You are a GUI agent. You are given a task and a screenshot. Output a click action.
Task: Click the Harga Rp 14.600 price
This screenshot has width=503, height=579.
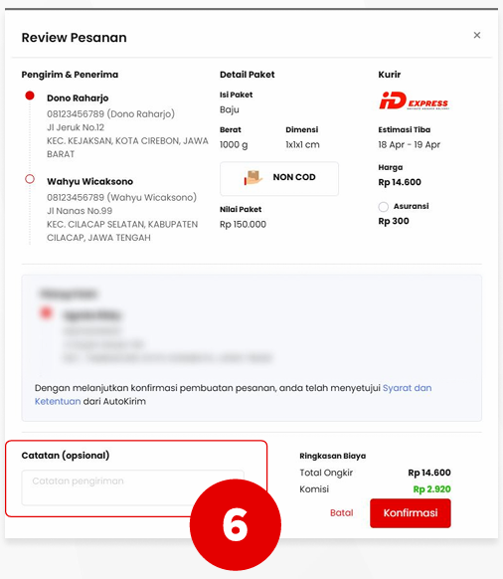(x=400, y=182)
